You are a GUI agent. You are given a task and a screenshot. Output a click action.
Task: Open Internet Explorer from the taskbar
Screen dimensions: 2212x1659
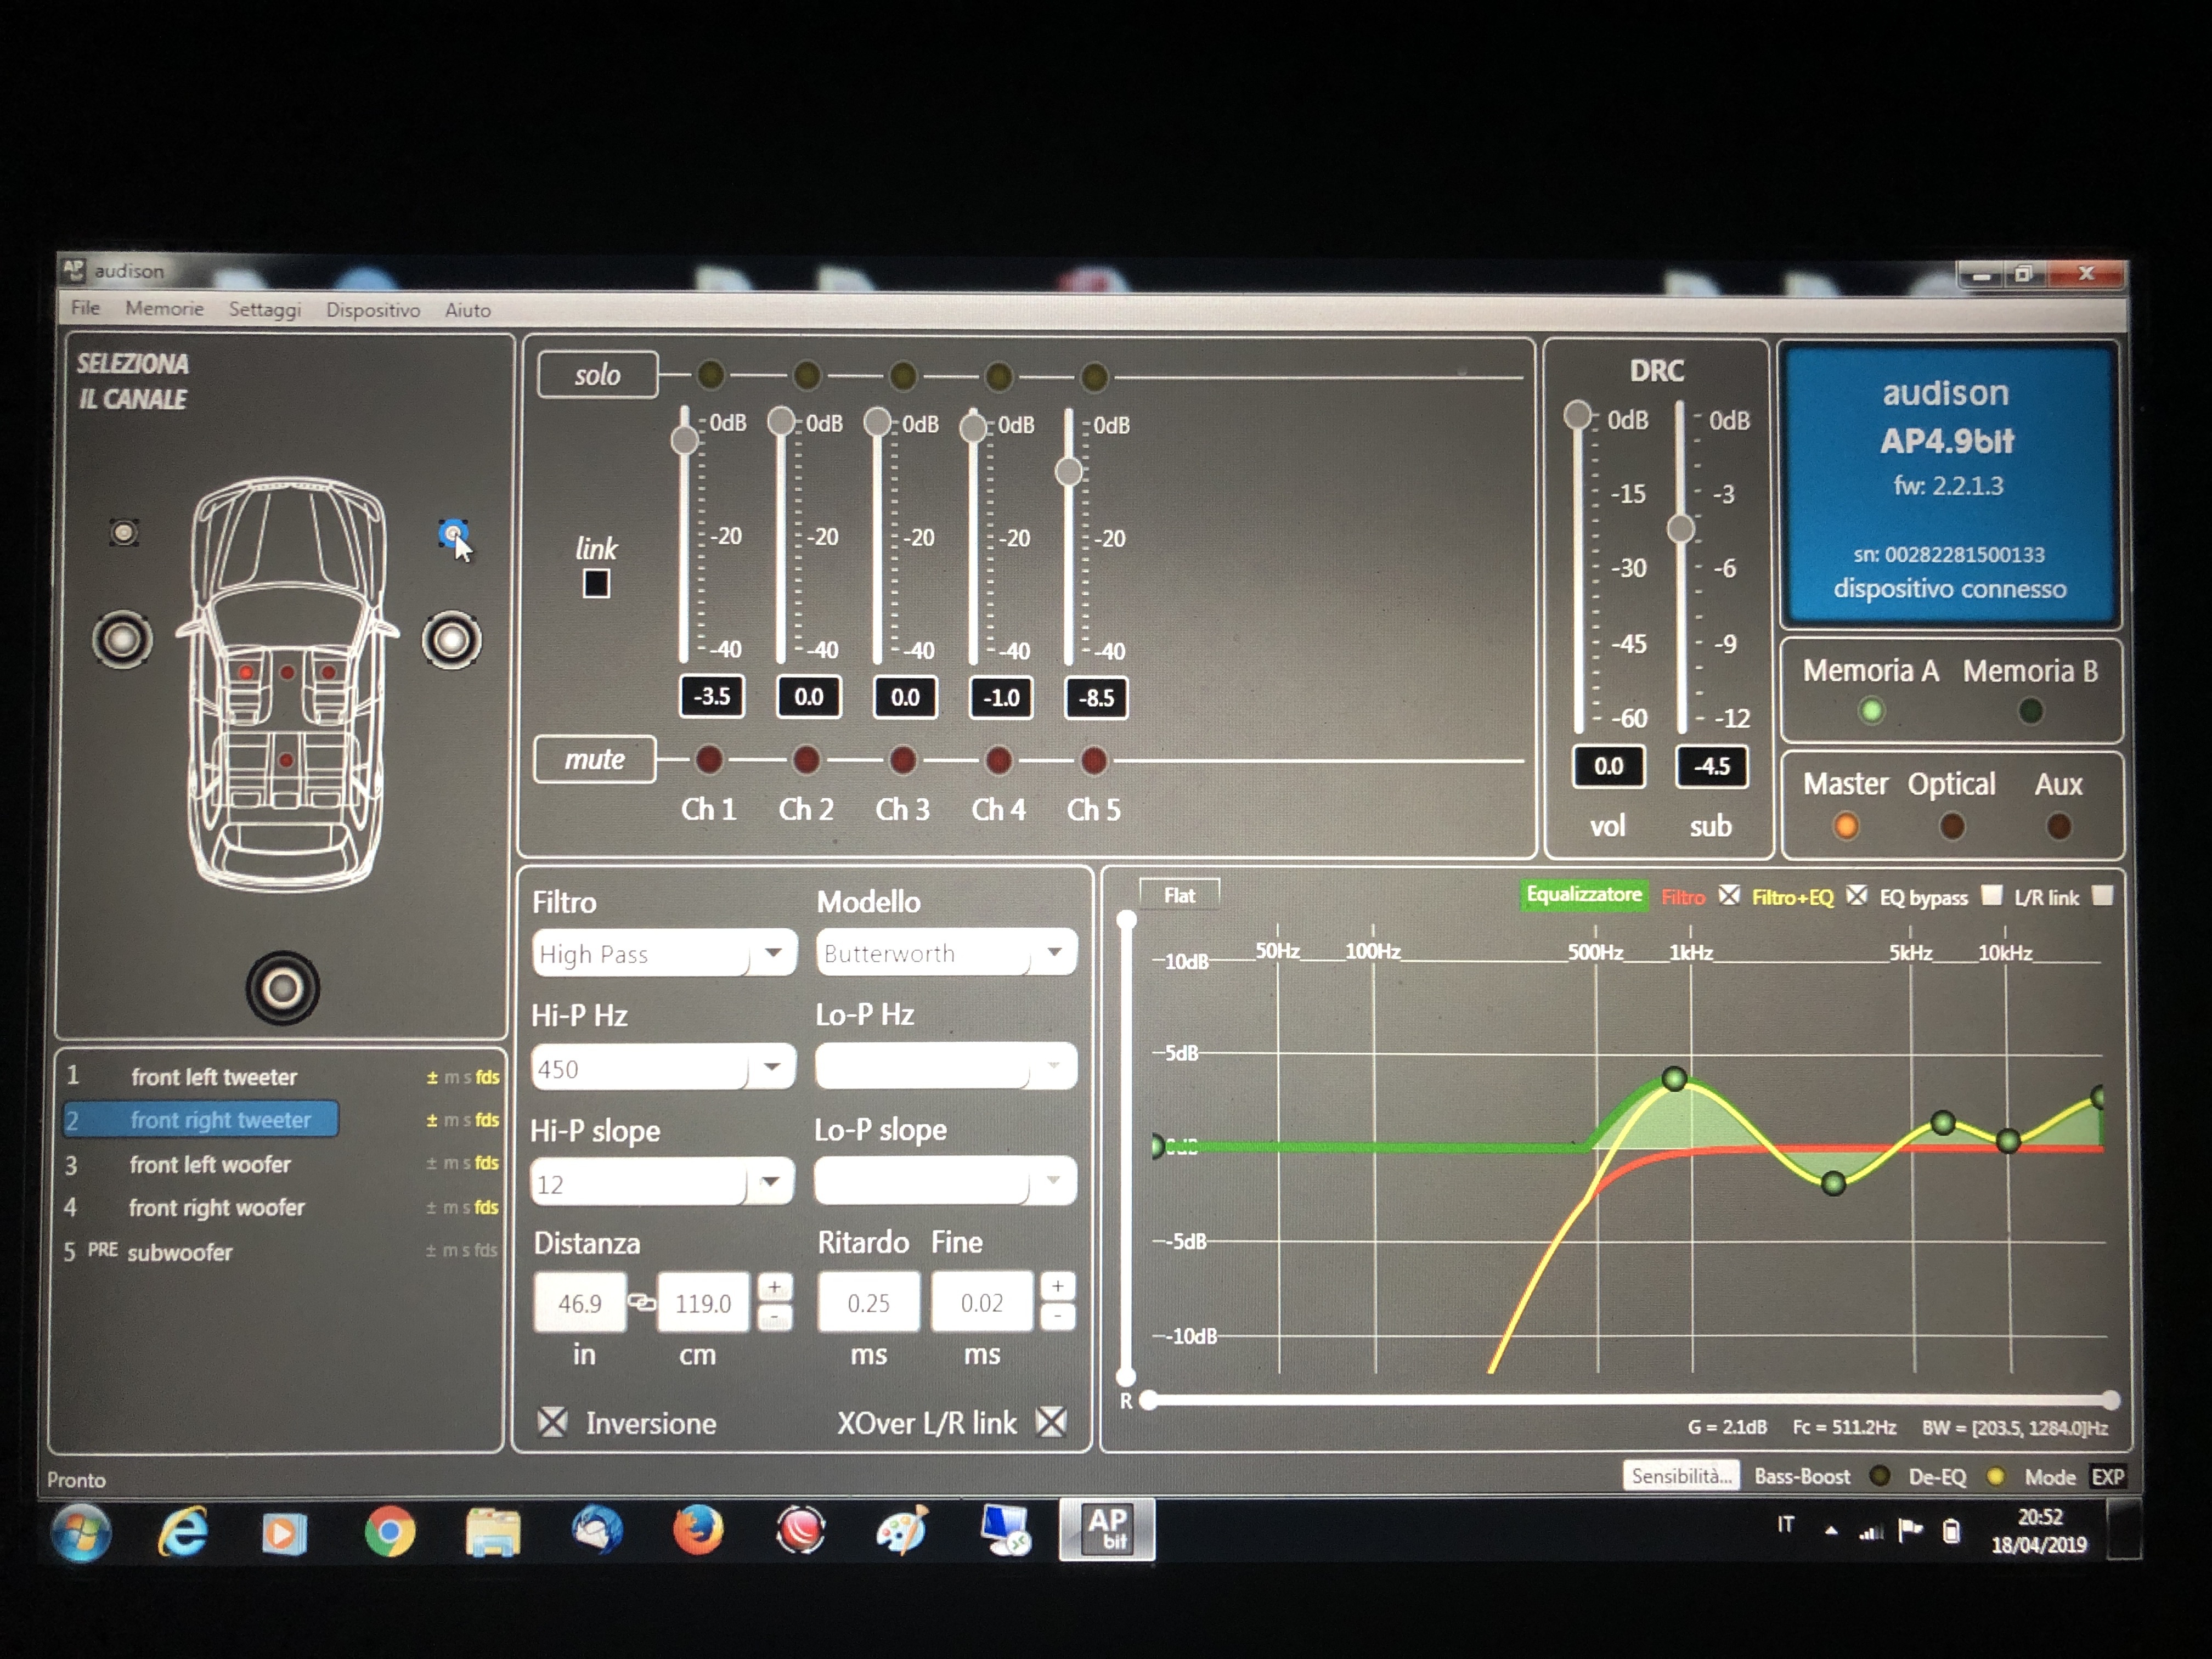click(x=183, y=1531)
